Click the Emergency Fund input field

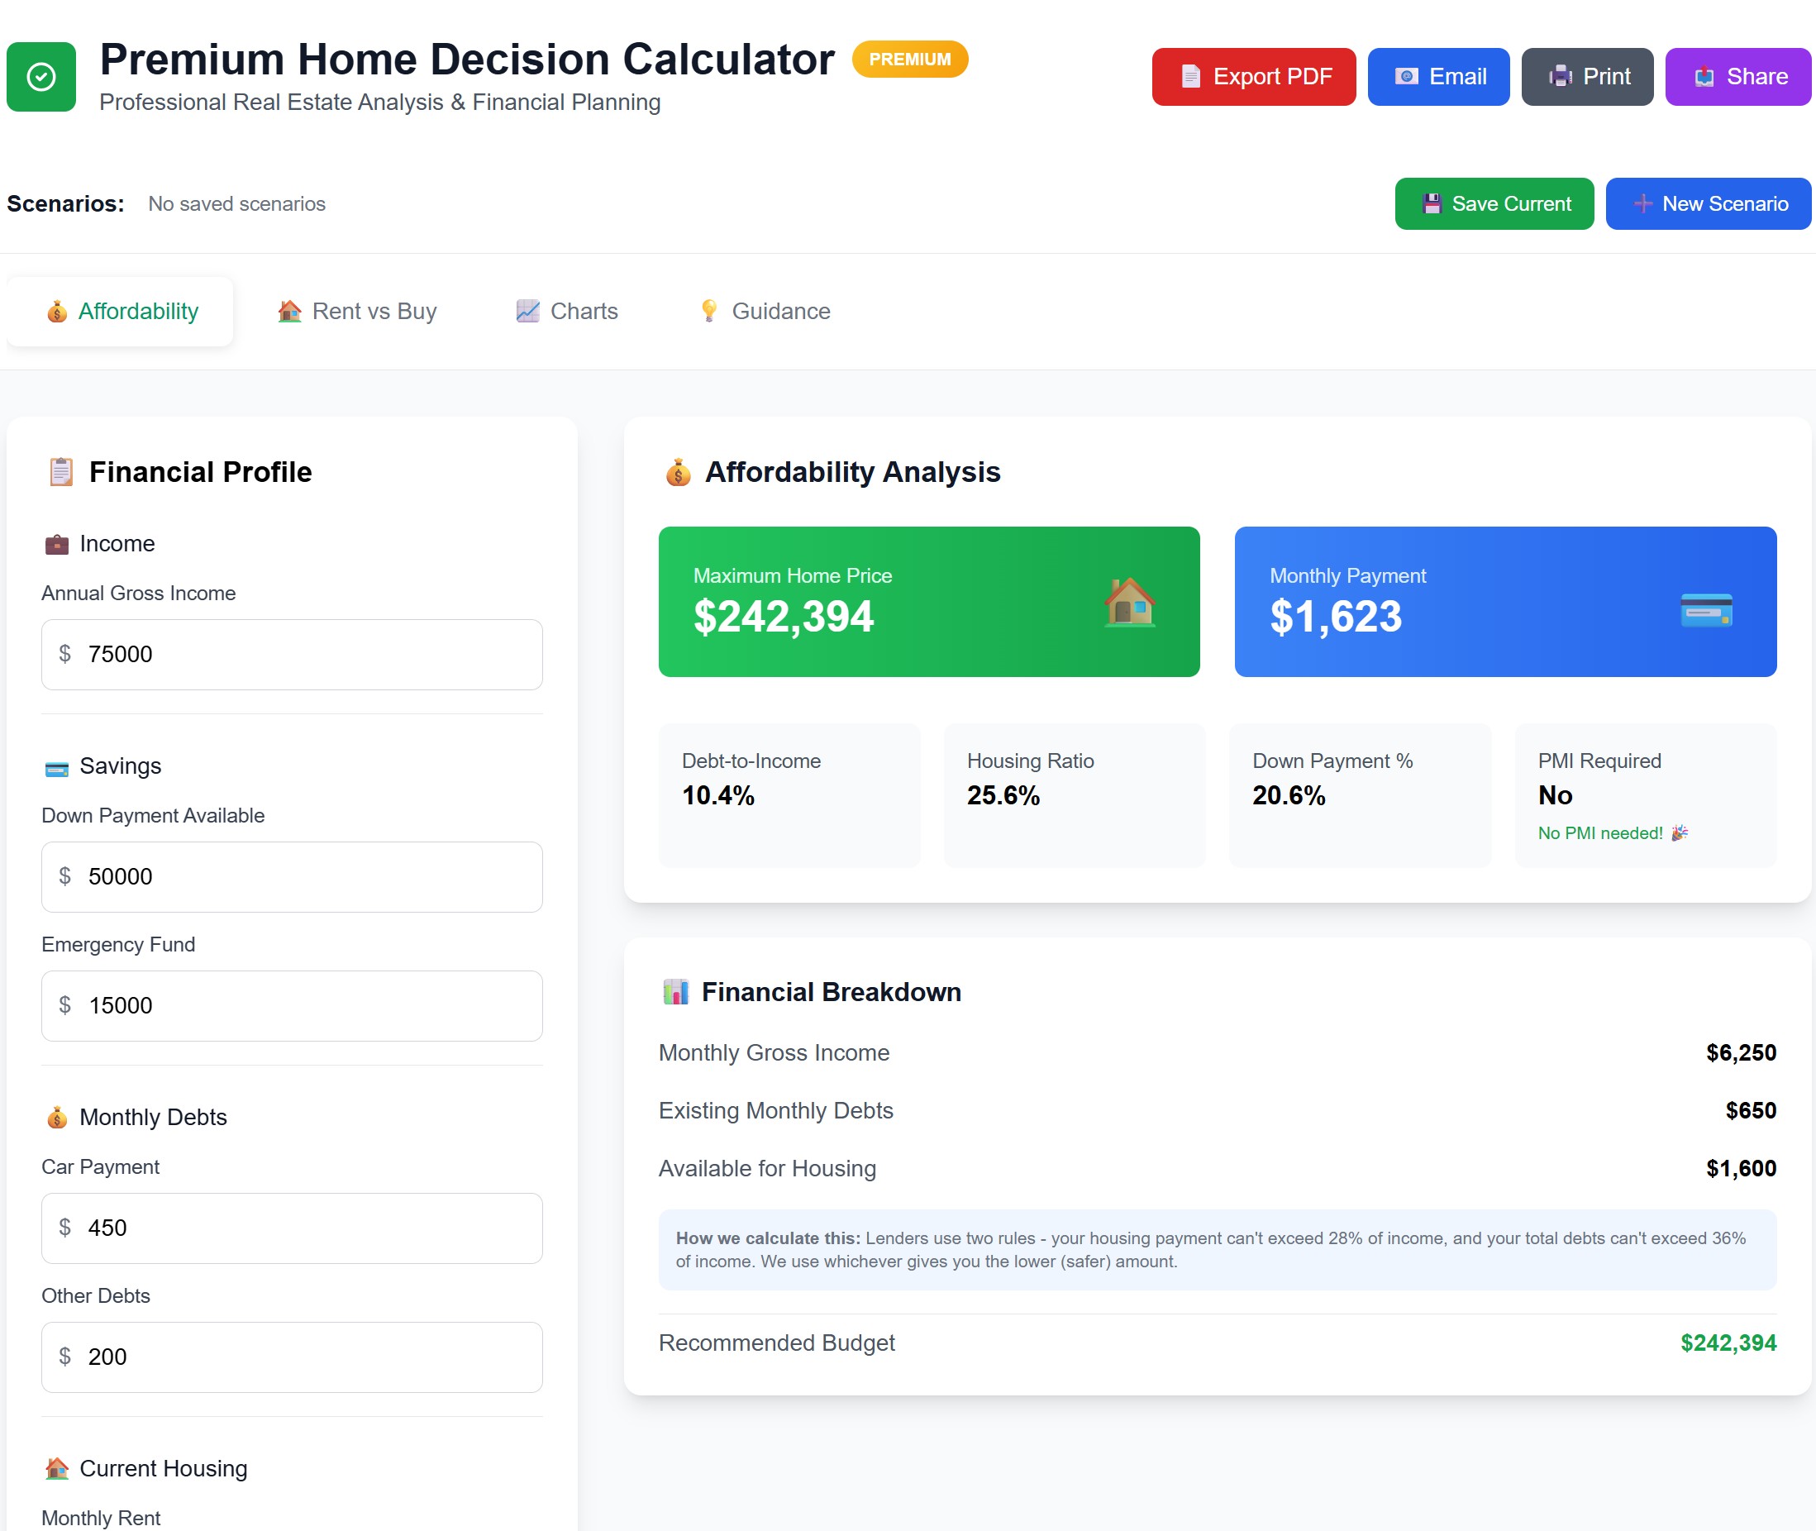292,1006
